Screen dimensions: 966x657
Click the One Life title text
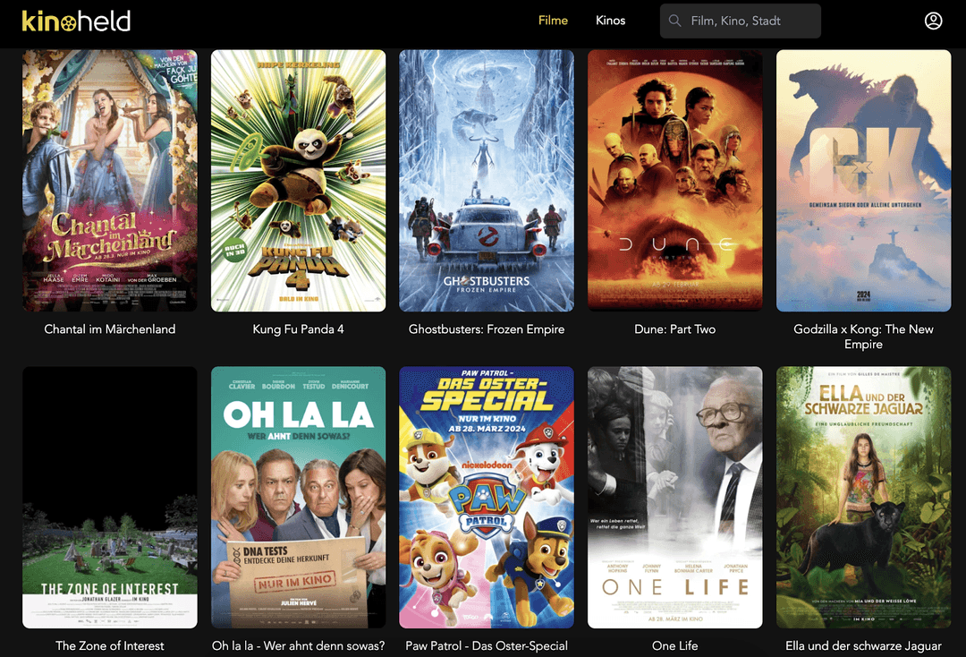675,646
